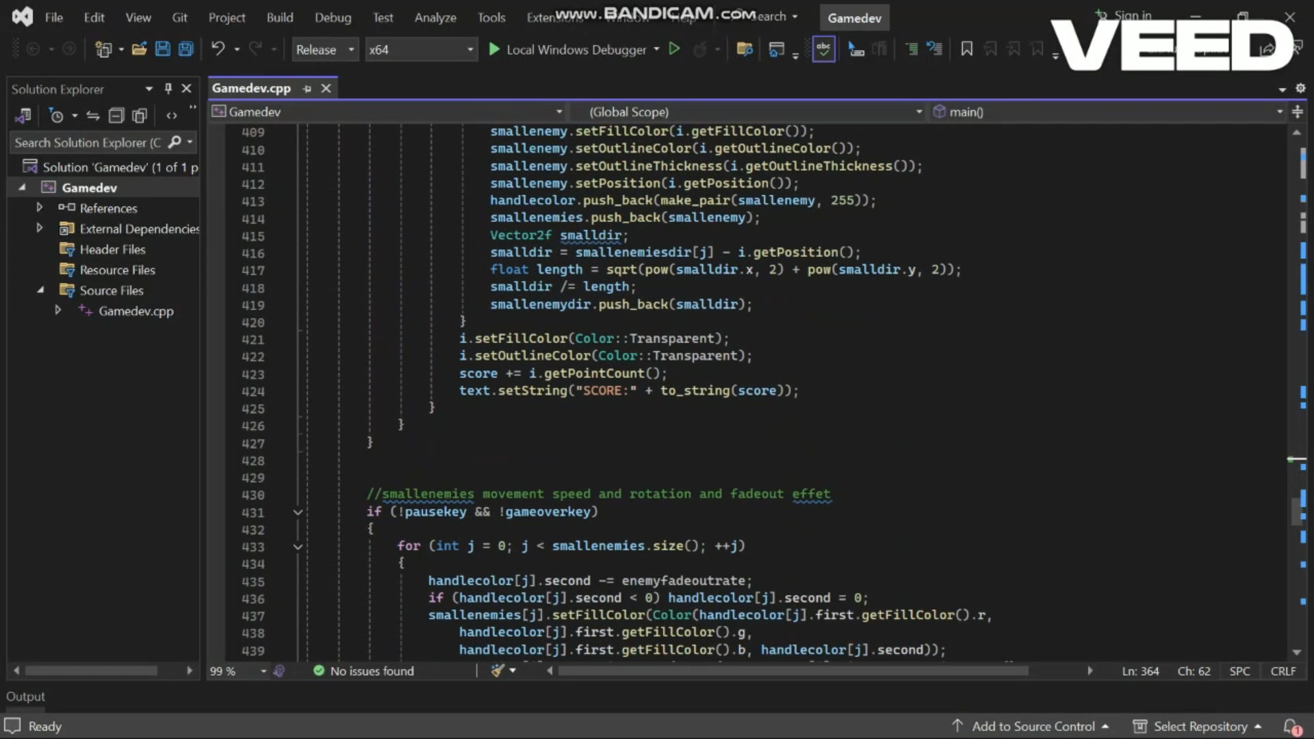Open the Analyze menu
The width and height of the screenshot is (1314, 739).
435,17
